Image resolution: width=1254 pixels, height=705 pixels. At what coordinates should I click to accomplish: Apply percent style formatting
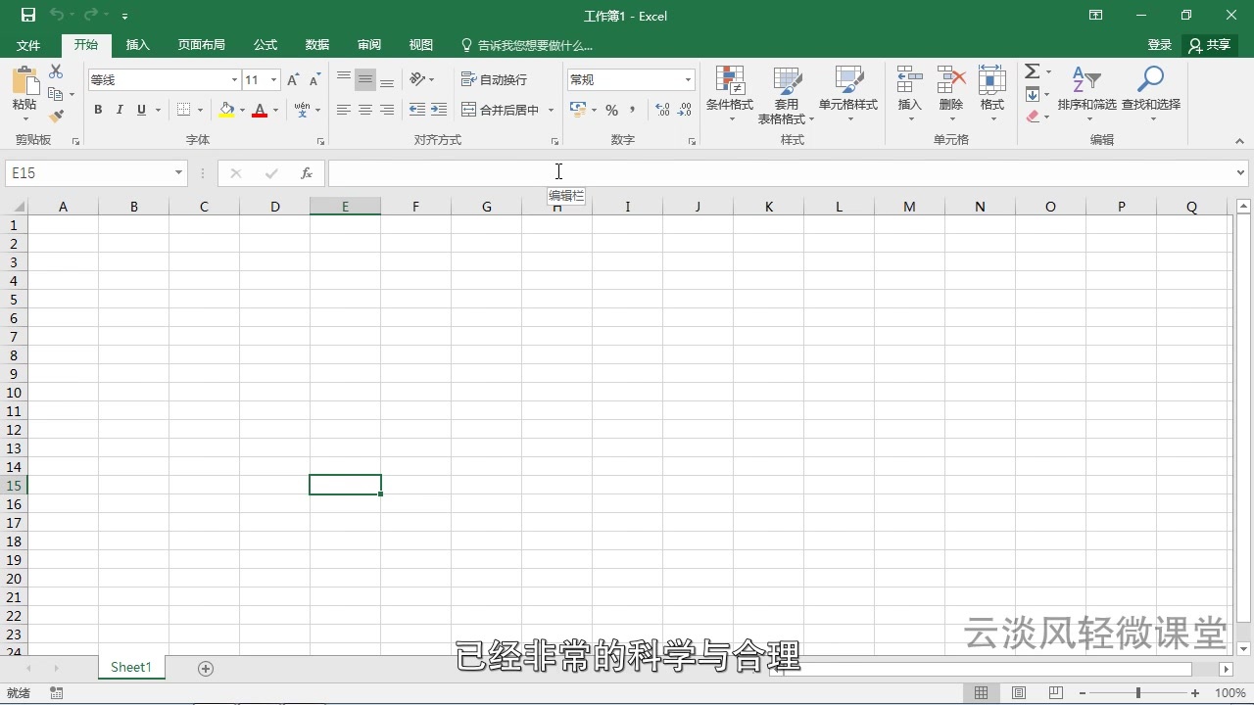tap(611, 110)
